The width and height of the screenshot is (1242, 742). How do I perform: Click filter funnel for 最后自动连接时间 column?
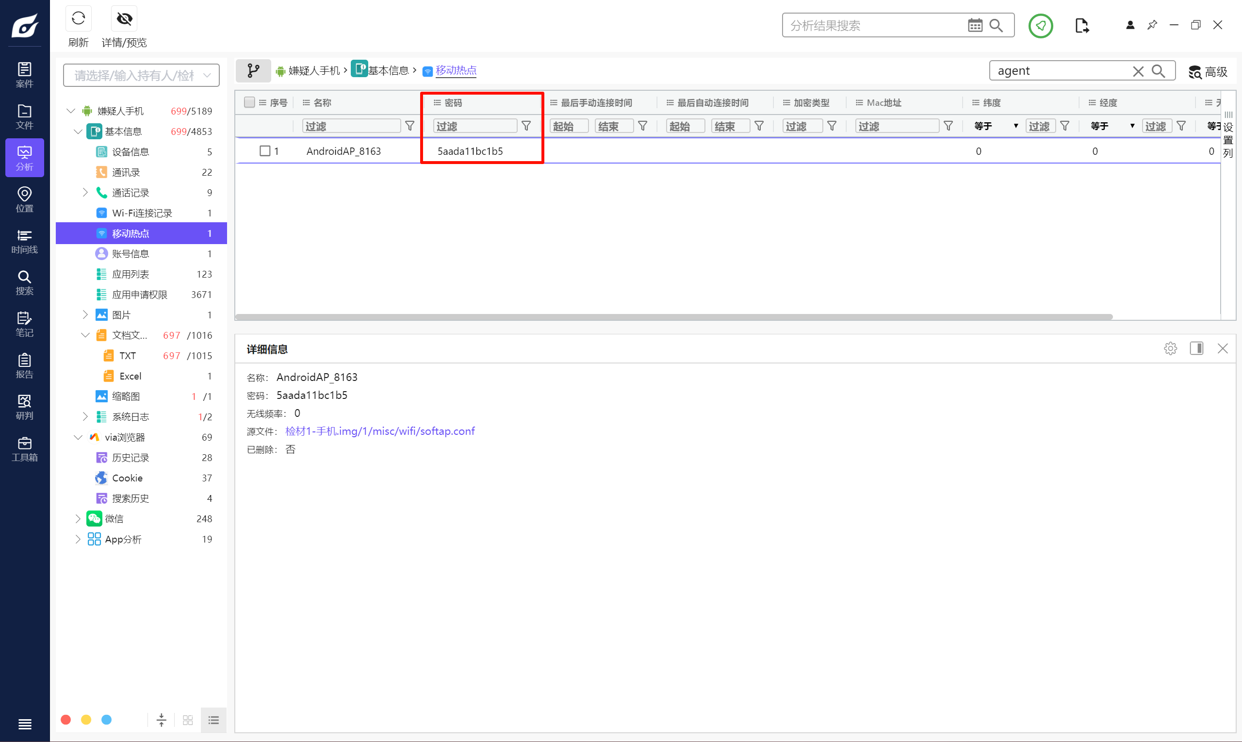(759, 126)
